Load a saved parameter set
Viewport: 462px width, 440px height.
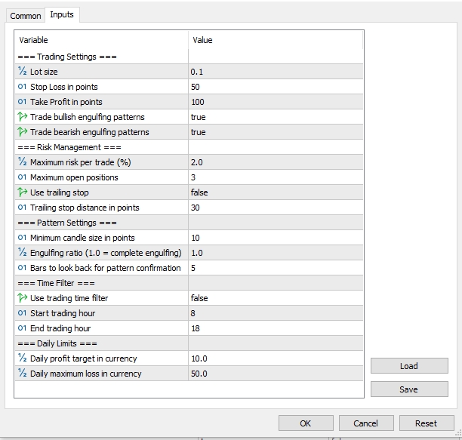[409, 366]
